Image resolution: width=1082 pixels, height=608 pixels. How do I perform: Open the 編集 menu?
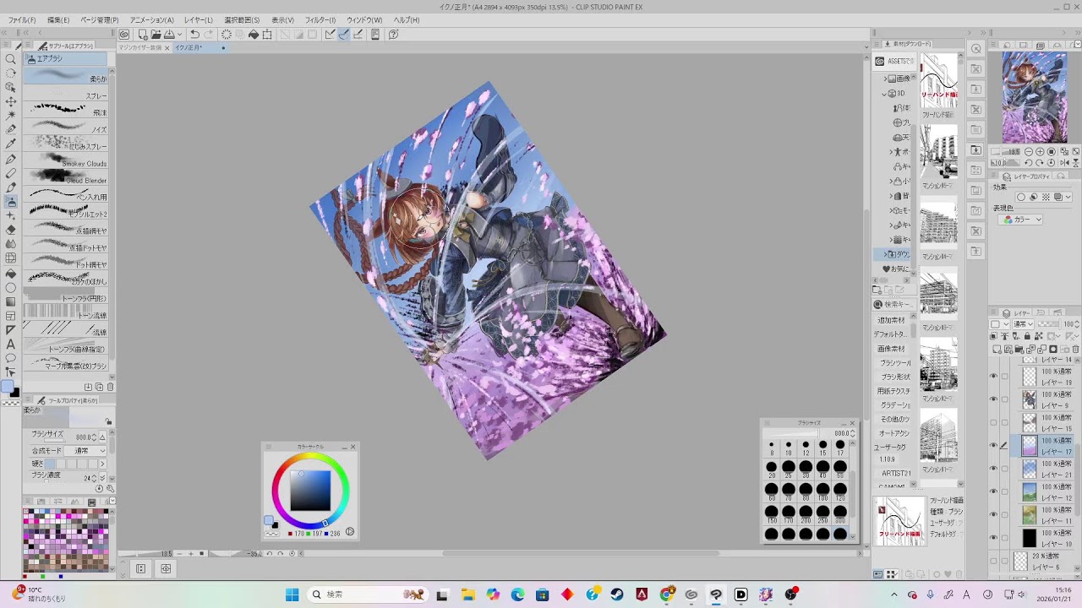tap(58, 19)
